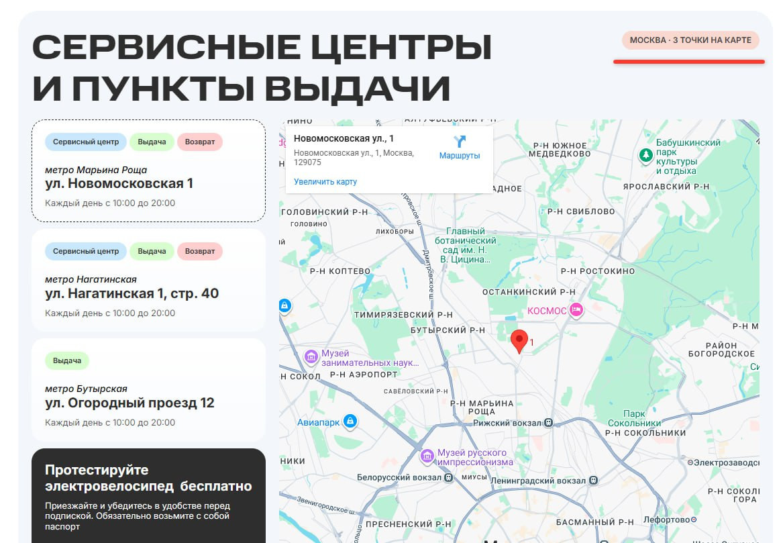Click the Протестируйте электровелосипед бесплатно banner
Screen dimensions: 783x543
148,495
